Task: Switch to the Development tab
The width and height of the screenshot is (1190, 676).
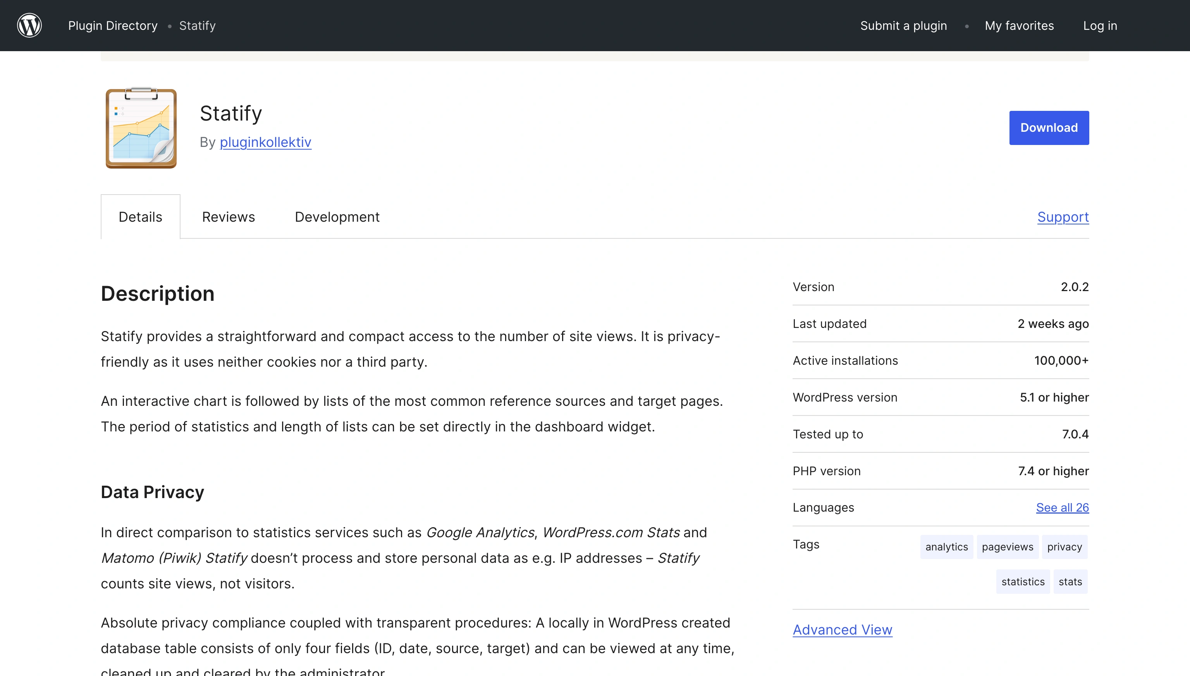Action: click(337, 217)
